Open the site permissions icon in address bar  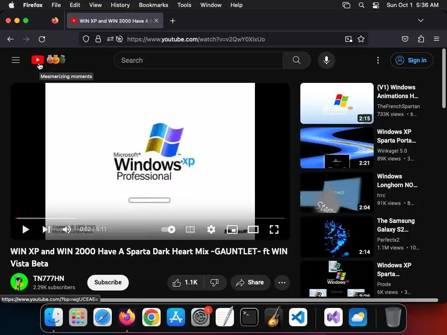(x=110, y=39)
